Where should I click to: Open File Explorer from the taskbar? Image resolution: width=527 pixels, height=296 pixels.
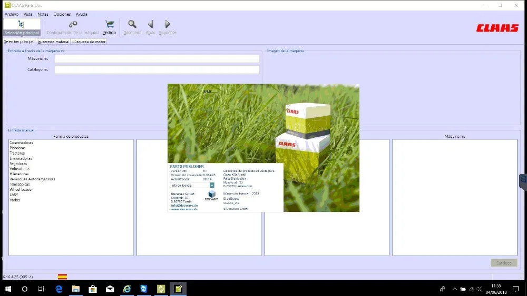75,289
